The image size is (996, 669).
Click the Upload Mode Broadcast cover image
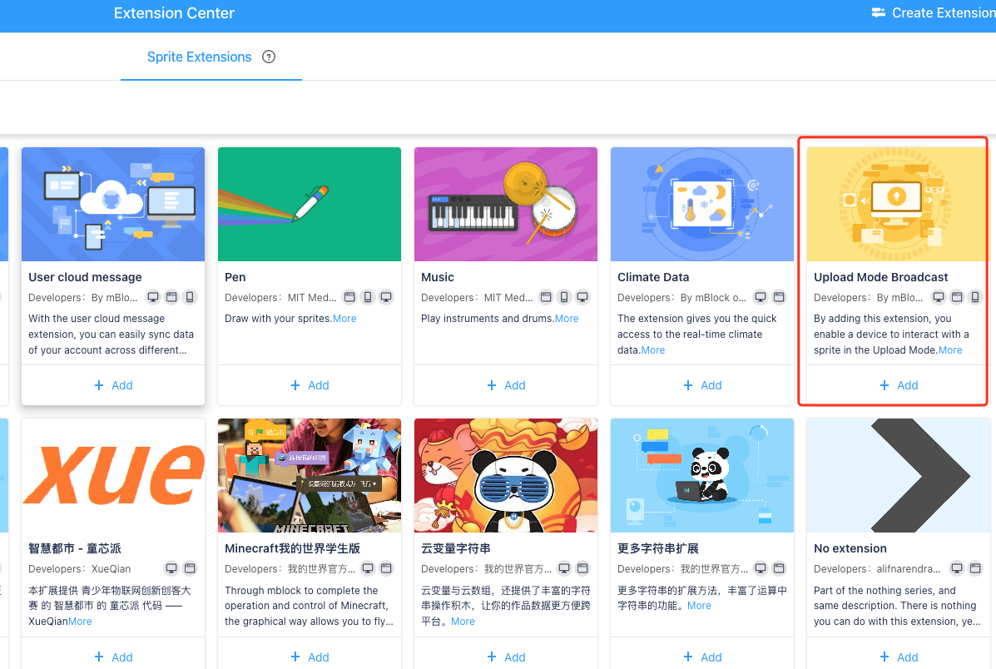[897, 204]
